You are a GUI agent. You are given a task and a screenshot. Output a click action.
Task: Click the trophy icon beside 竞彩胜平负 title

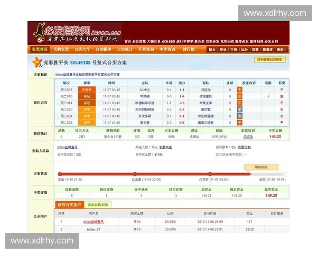coord(36,63)
